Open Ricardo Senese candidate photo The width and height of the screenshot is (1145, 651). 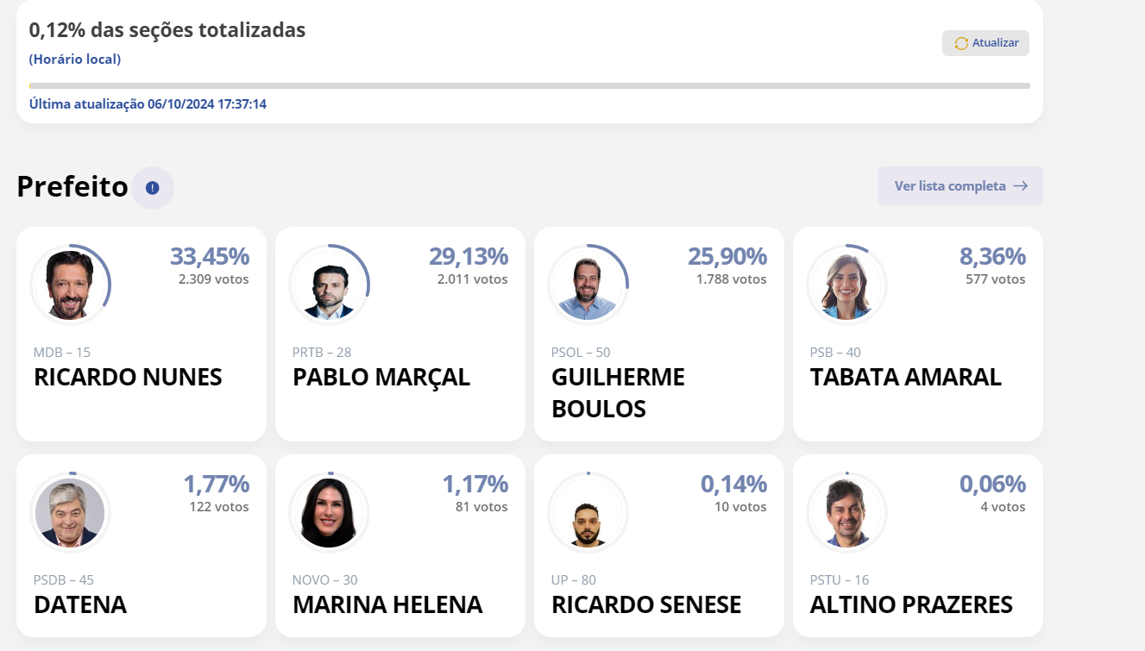click(588, 512)
